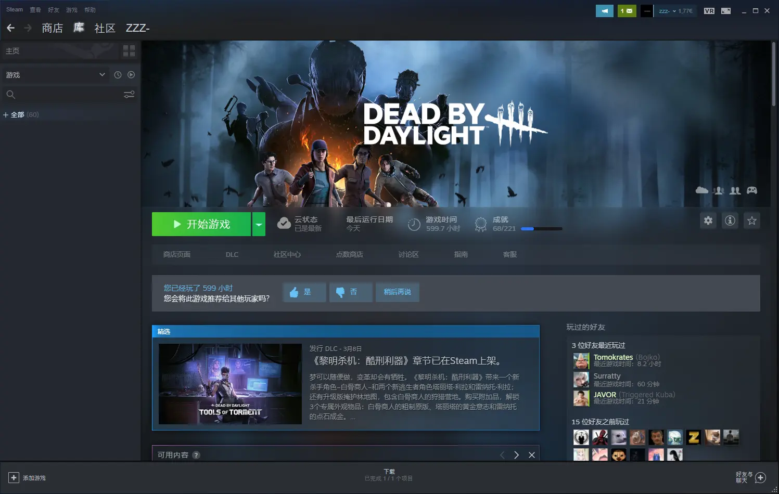Image resolution: width=779 pixels, height=494 pixels.
Task: Click the achievements badge icon
Action: point(480,224)
